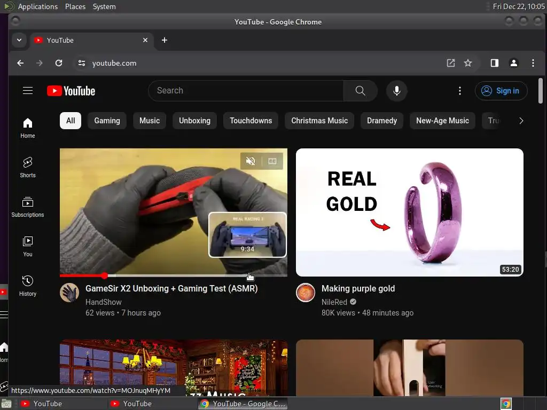This screenshot has height=410, width=547.
Task: Open a new Chrome tab
Action: [x=165, y=41]
